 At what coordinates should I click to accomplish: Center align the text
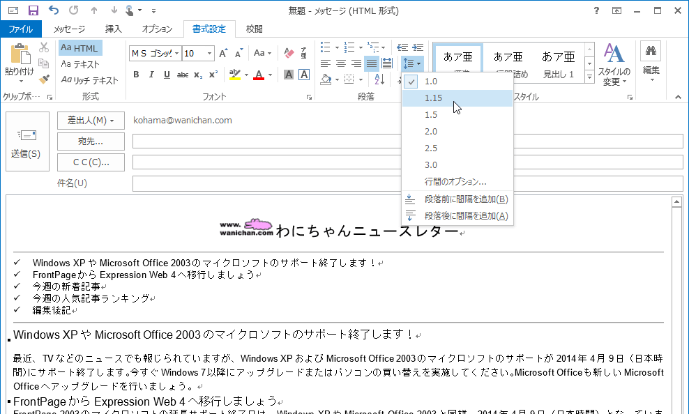[x=340, y=63]
